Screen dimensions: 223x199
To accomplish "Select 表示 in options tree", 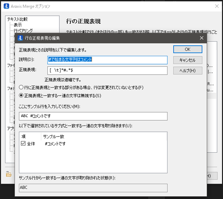I will pyautogui.click(x=18, y=25).
